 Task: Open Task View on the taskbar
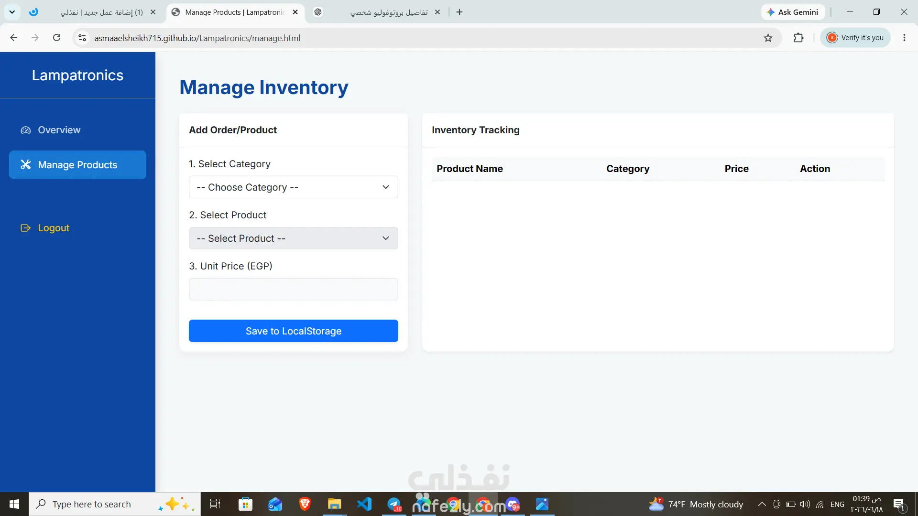coord(215,504)
